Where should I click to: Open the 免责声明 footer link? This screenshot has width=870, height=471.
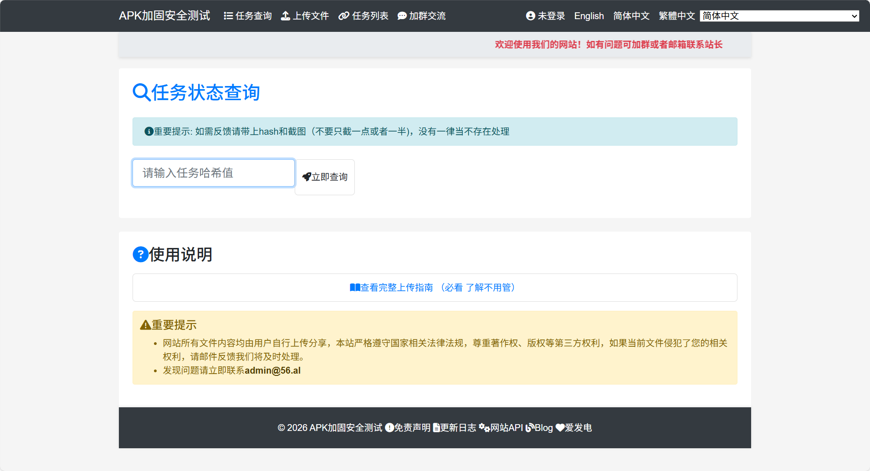coord(412,428)
